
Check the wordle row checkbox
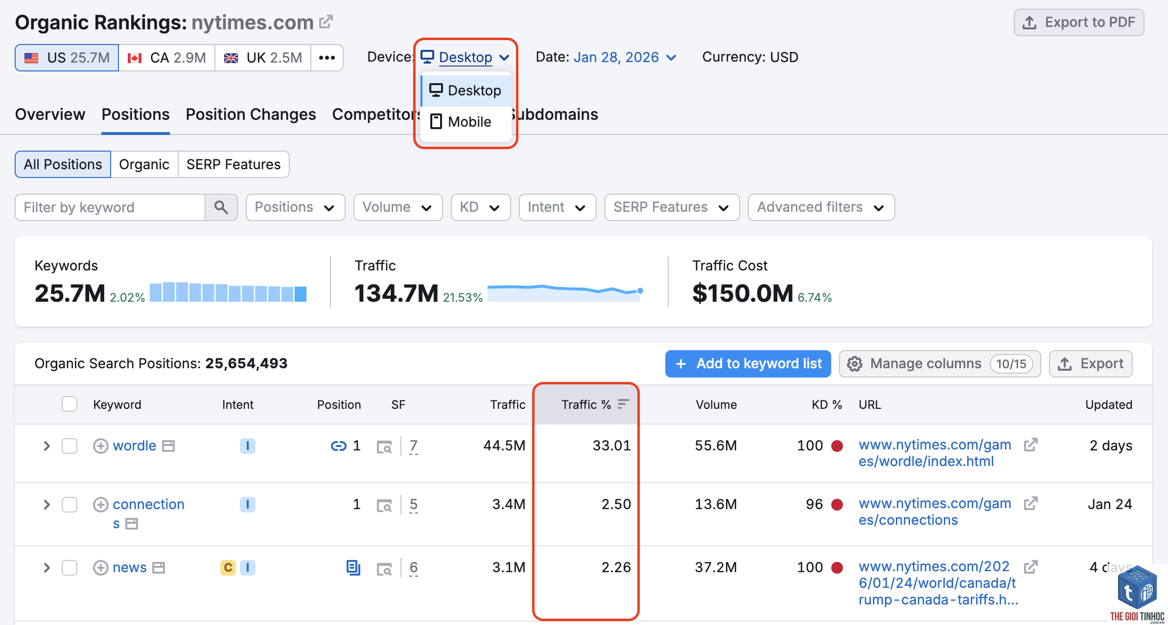coord(70,446)
